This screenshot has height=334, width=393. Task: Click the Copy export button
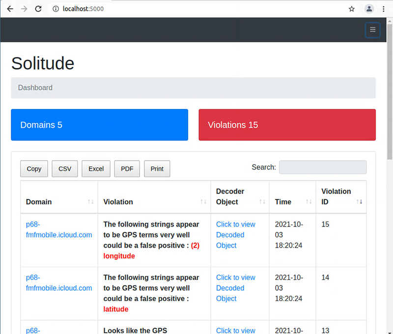[34, 168]
